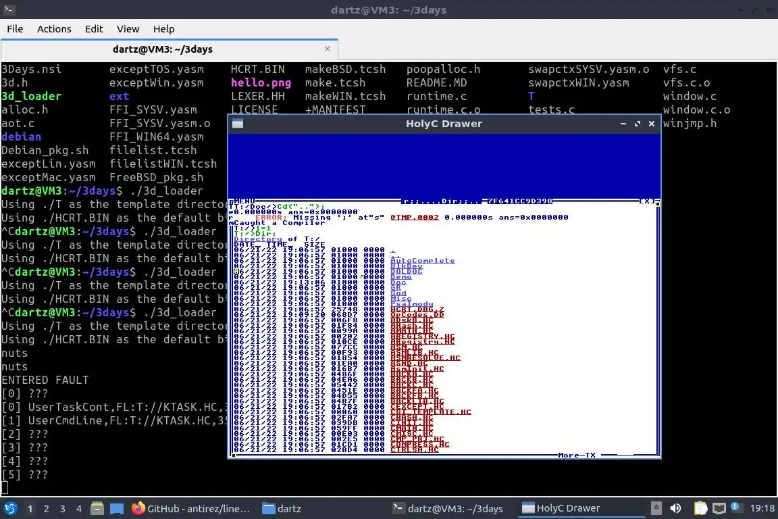Open the update notifier tray icon
Viewport: 778px width, 519px height.
coord(736,508)
